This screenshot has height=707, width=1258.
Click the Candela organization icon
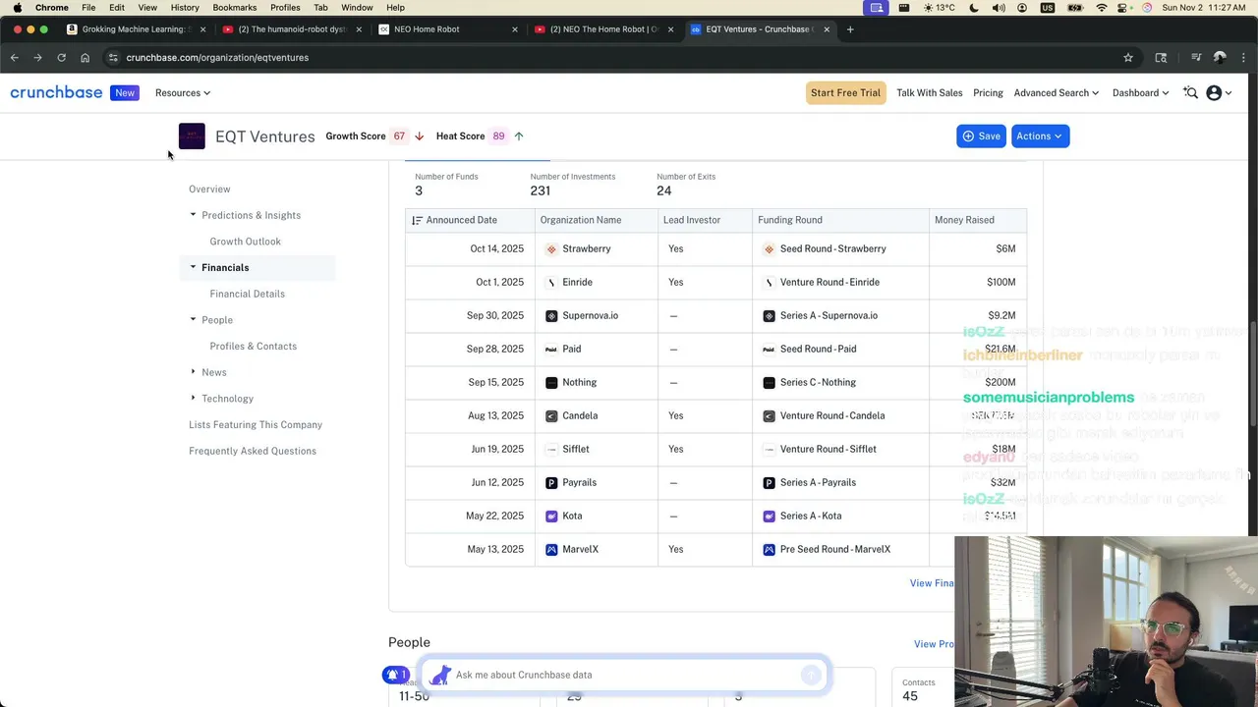pyautogui.click(x=551, y=416)
